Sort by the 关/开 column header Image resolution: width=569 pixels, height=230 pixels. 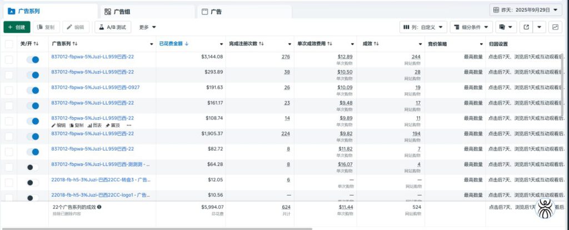coord(29,44)
